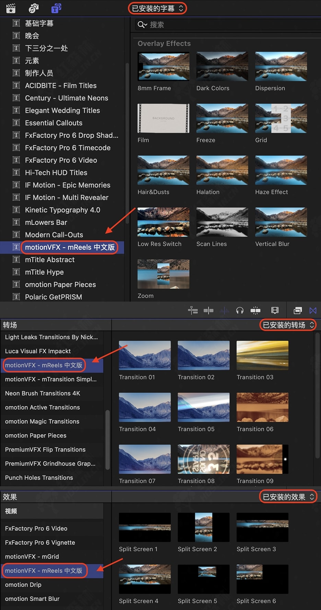
Task: Open the Libraries sidebar clapperboard icon
Action: pos(11,8)
